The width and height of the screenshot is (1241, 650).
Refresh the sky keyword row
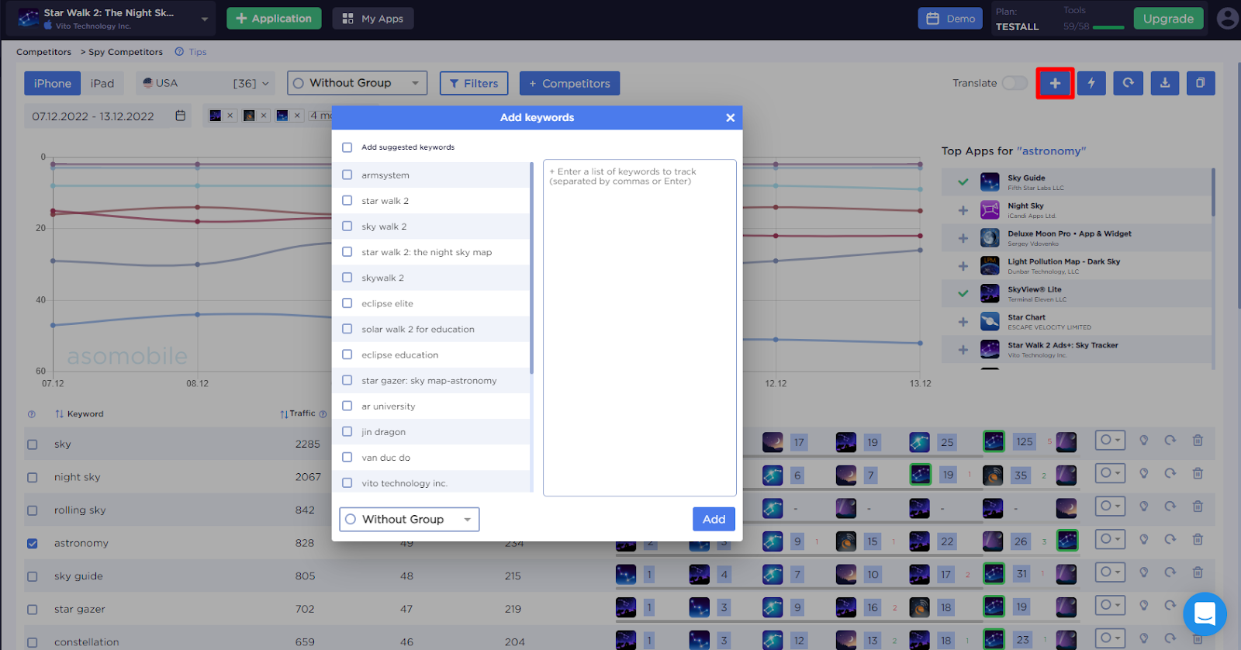click(1170, 441)
